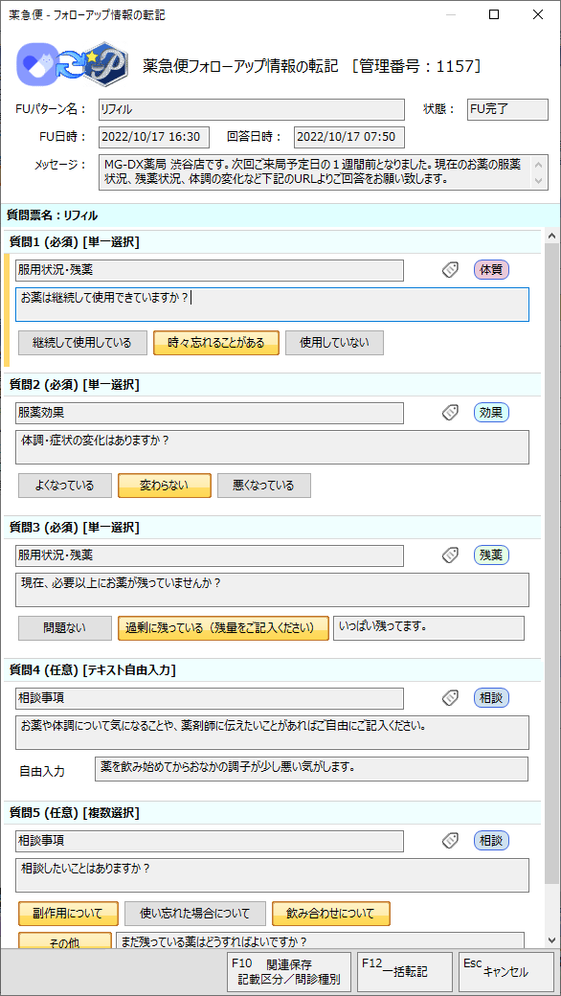Click the 薬急便 sync logo icon
The image size is (561, 996).
(72, 65)
